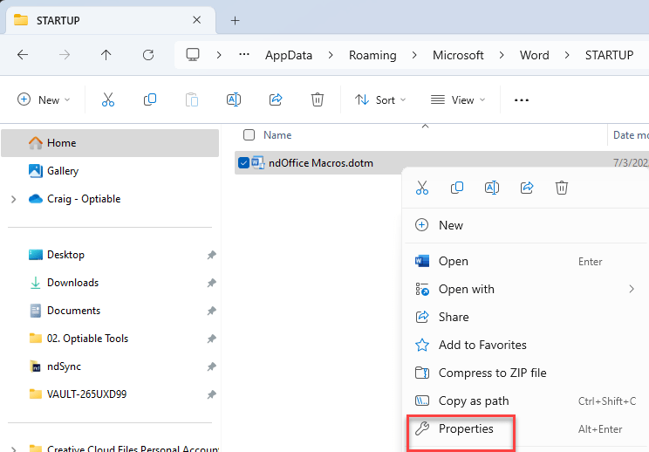Go up one folder with the Up arrow
The height and width of the screenshot is (452, 649).
(106, 55)
